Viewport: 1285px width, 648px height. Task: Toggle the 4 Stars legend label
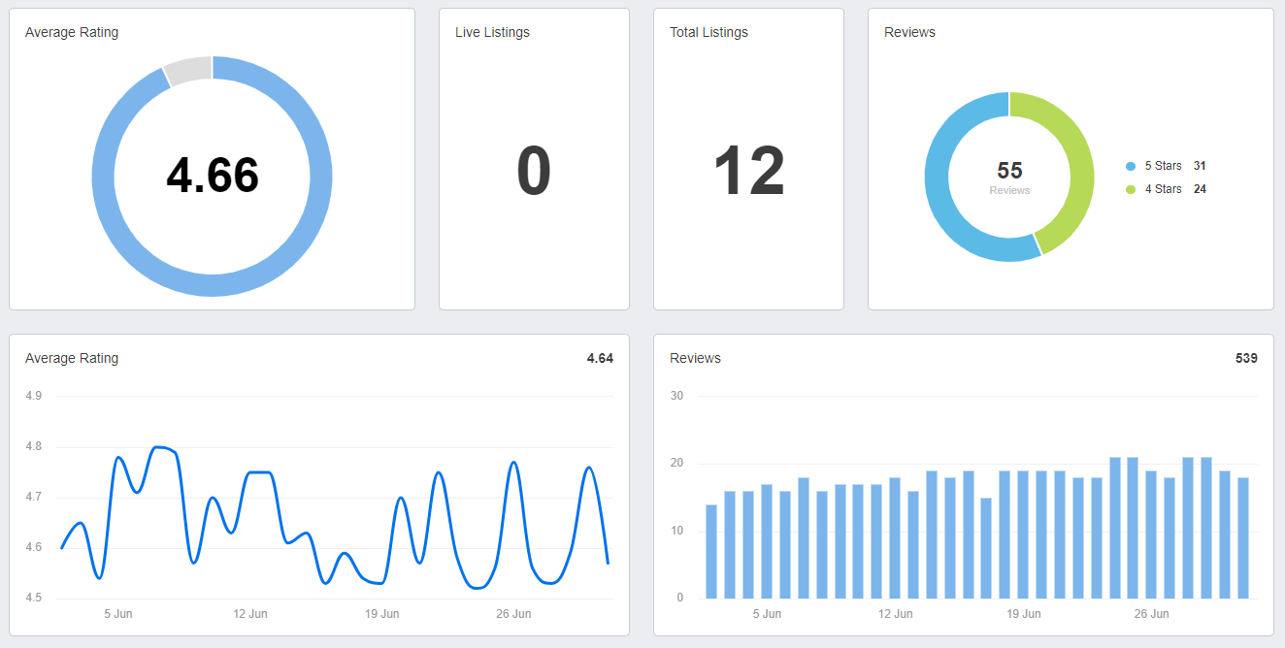pos(1163,189)
